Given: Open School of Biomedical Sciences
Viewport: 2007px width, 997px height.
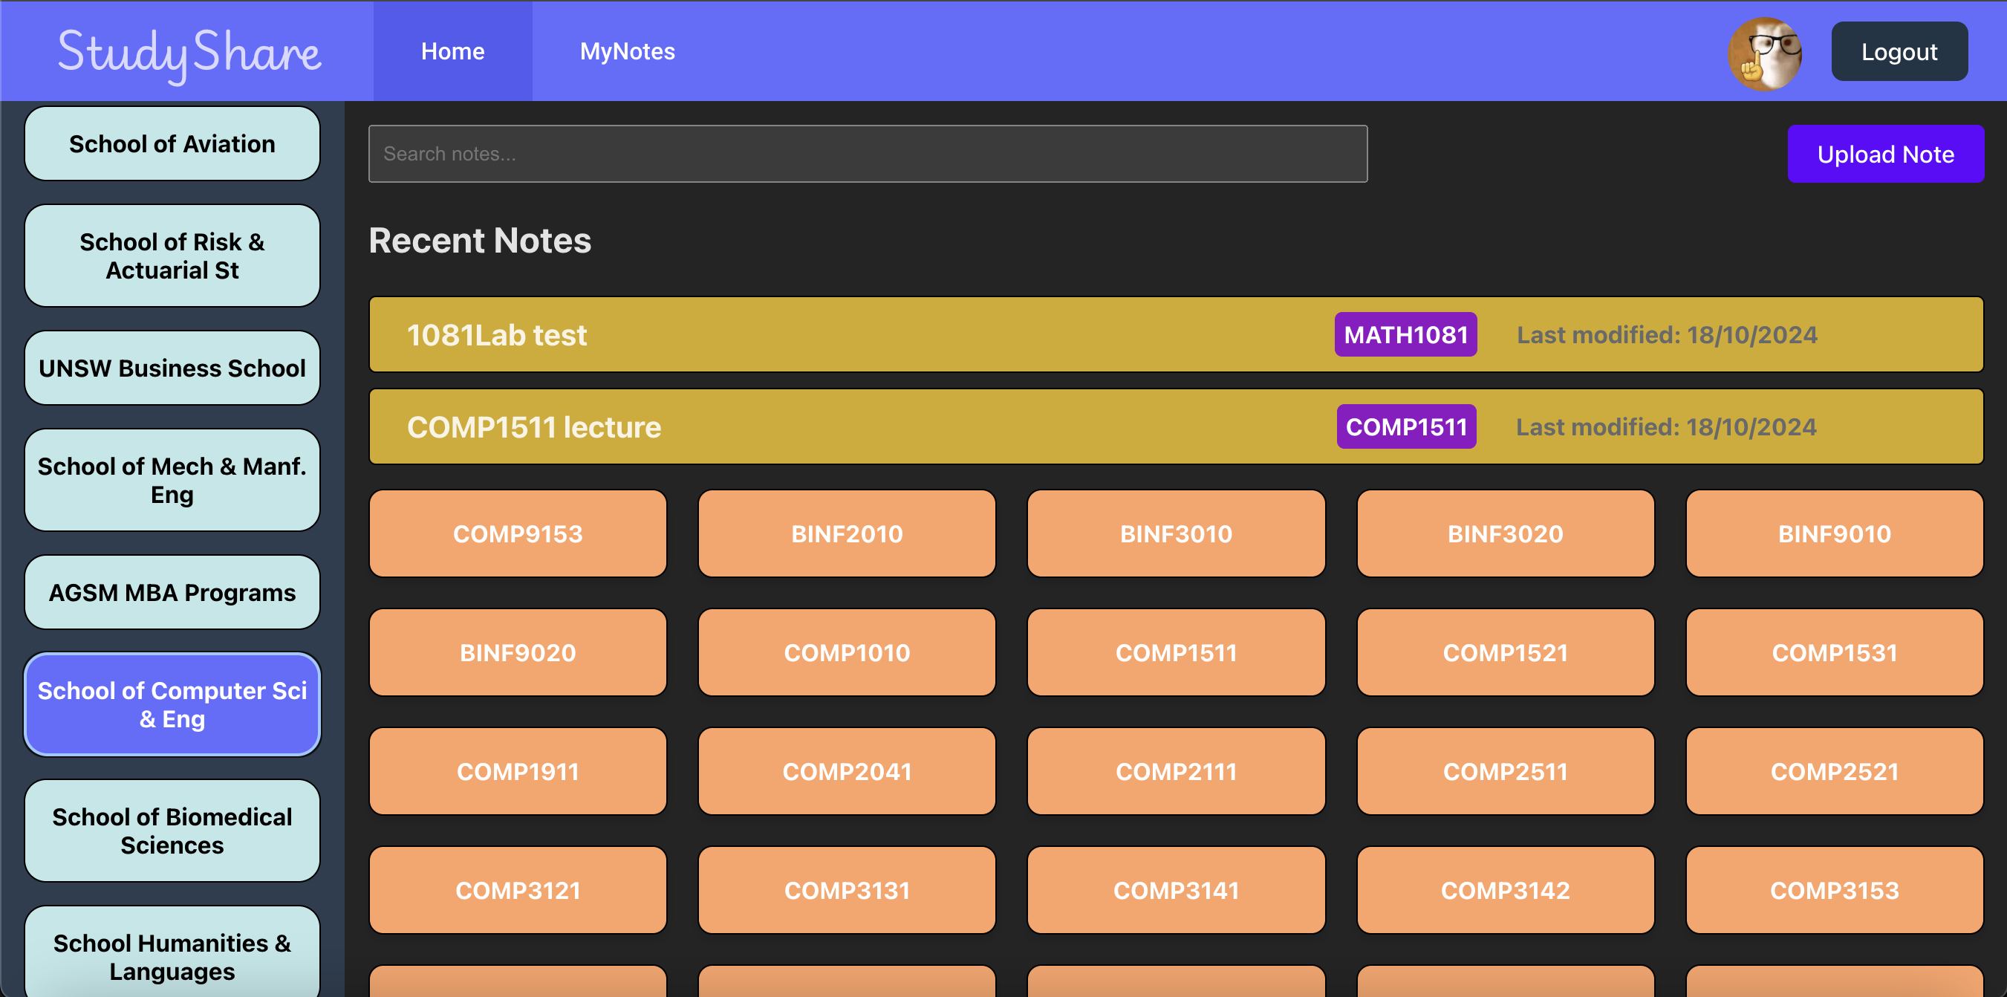Looking at the screenshot, I should [x=172, y=831].
